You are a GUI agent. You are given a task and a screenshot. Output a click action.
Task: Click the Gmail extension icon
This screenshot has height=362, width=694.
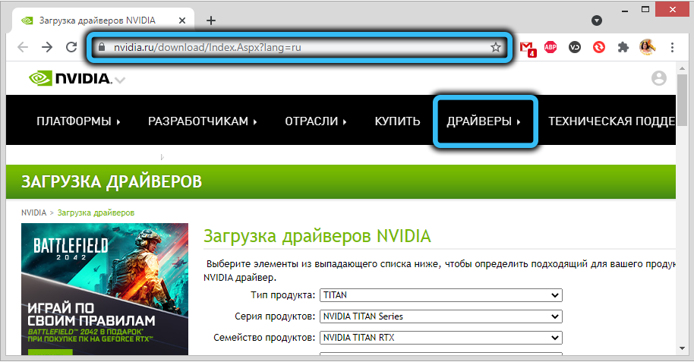pos(528,47)
